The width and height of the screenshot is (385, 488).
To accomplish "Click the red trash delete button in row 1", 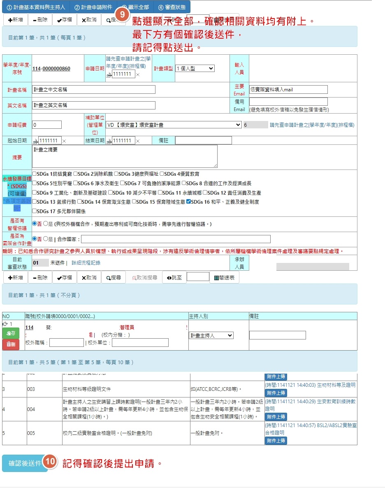I will [x=11, y=344].
